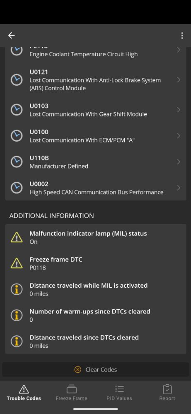Tap info icon for distance since DTCs cleared
The height and width of the screenshot is (414, 191).
tap(17, 341)
